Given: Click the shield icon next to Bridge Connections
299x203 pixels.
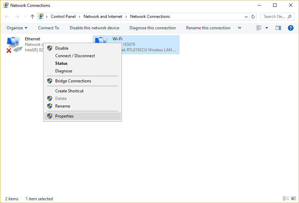Looking at the screenshot, I should 50,81.
